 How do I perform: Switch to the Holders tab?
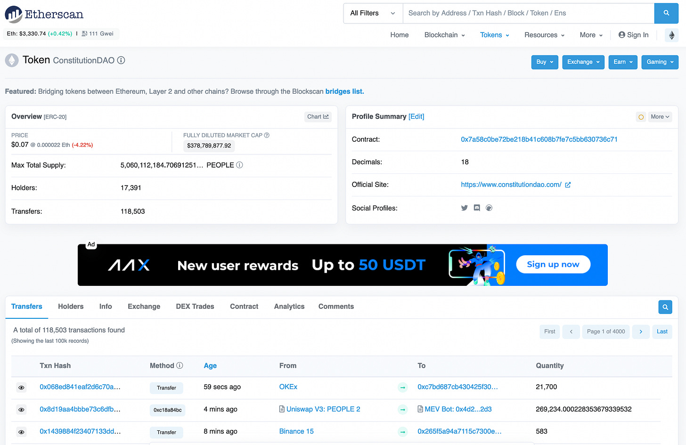point(71,307)
